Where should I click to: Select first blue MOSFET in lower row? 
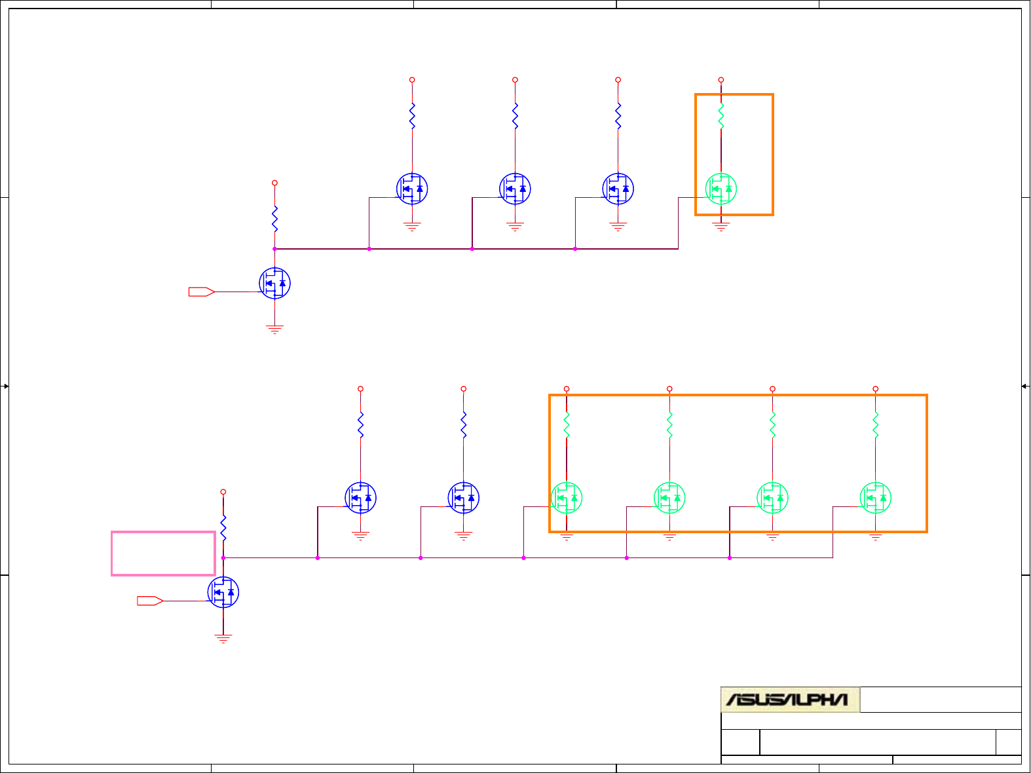[360, 498]
